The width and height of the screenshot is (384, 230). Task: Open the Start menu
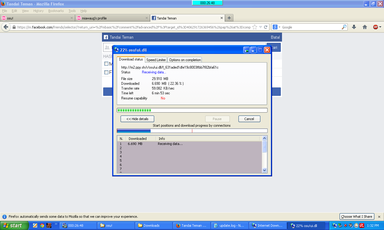pos(14,226)
